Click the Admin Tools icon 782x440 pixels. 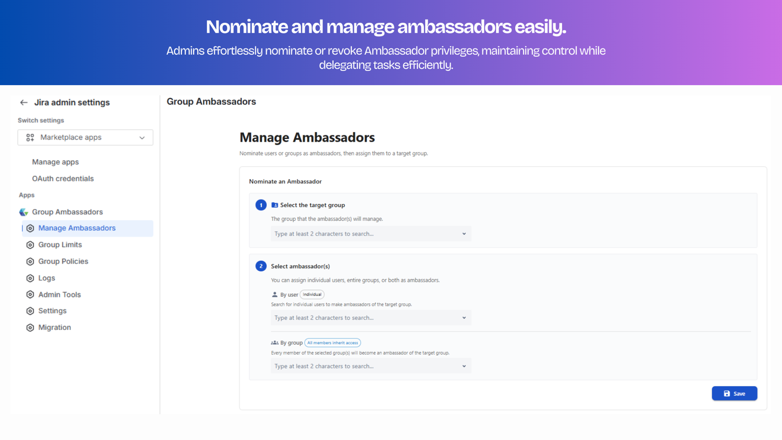click(30, 294)
